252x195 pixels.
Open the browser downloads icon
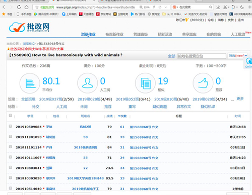[218, 7]
